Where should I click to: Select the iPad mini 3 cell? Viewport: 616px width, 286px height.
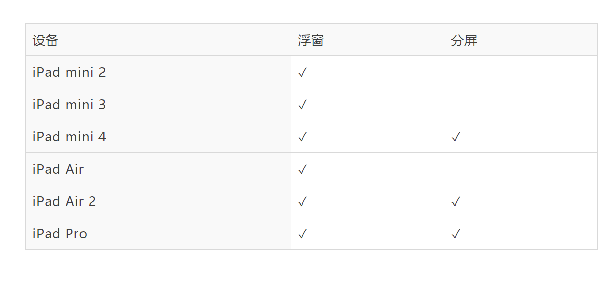(69, 105)
